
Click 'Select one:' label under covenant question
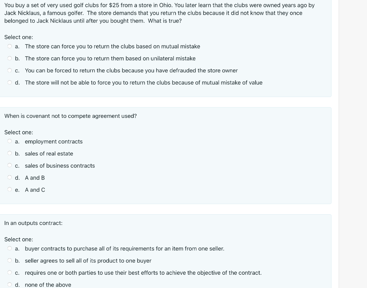[x=19, y=133]
